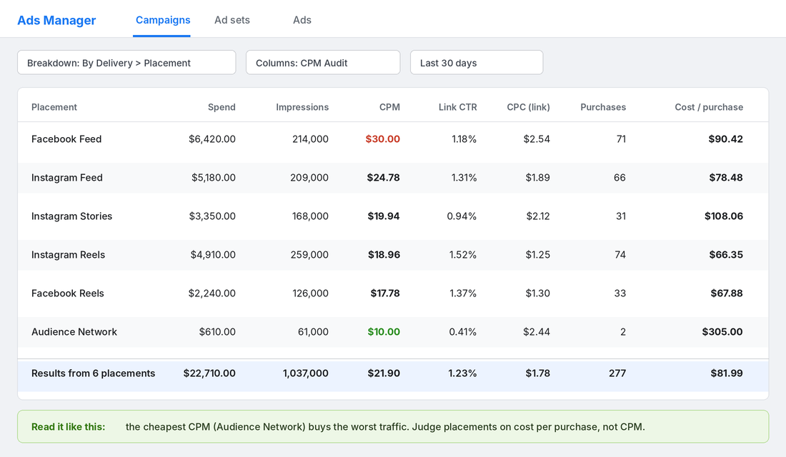The width and height of the screenshot is (786, 457).
Task: Sort by the Cost / purchase header
Action: [x=709, y=107]
